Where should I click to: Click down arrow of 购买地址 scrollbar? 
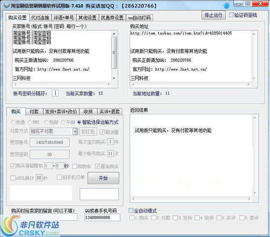tap(254, 78)
